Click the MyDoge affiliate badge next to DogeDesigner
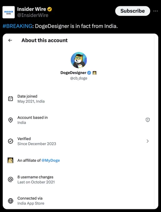Image resolution: width=161 pixels, height=212 pixels. point(95,73)
